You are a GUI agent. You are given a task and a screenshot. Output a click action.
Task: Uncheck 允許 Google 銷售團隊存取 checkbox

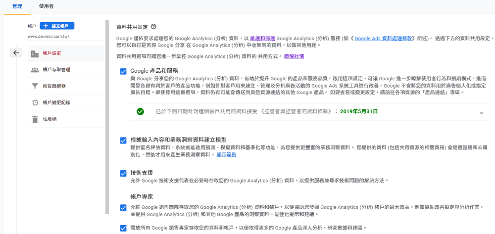pyautogui.click(x=123, y=208)
